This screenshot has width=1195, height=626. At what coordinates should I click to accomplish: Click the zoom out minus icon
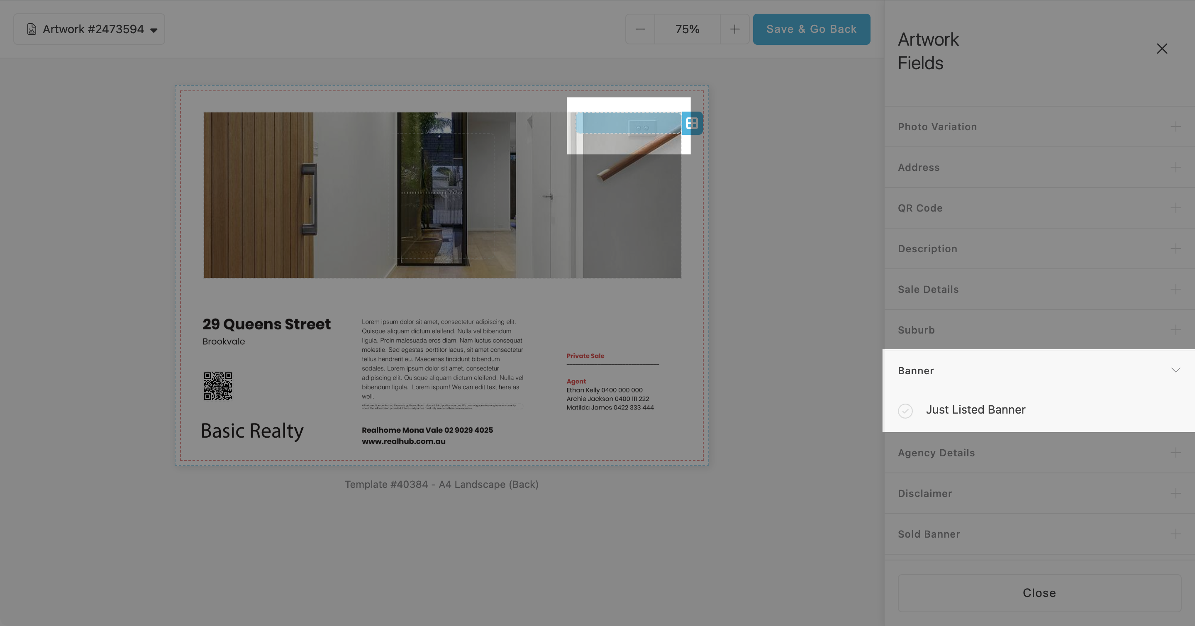click(640, 29)
